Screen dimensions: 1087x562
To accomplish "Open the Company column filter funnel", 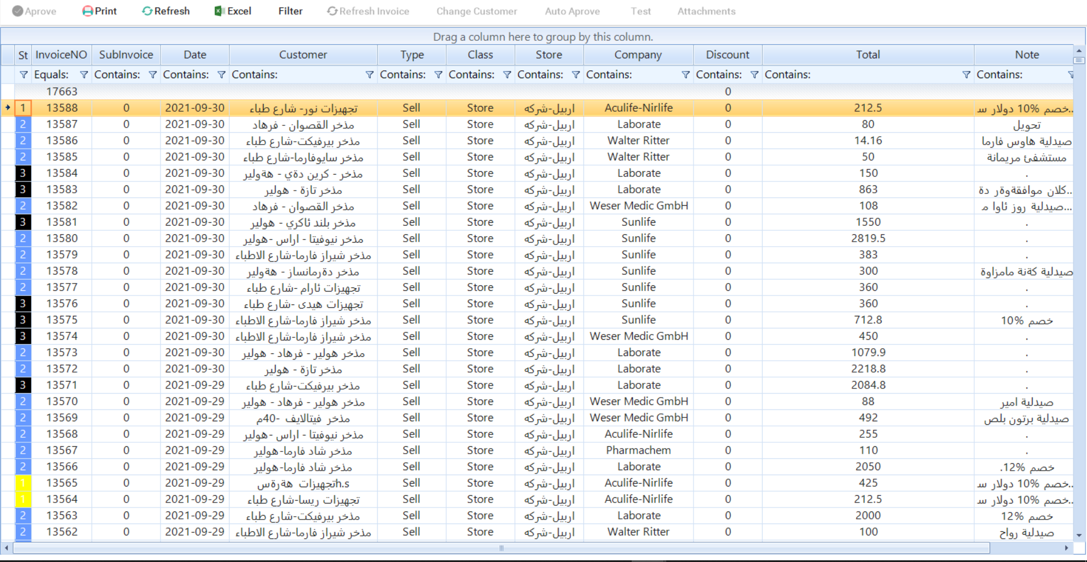I will click(686, 74).
